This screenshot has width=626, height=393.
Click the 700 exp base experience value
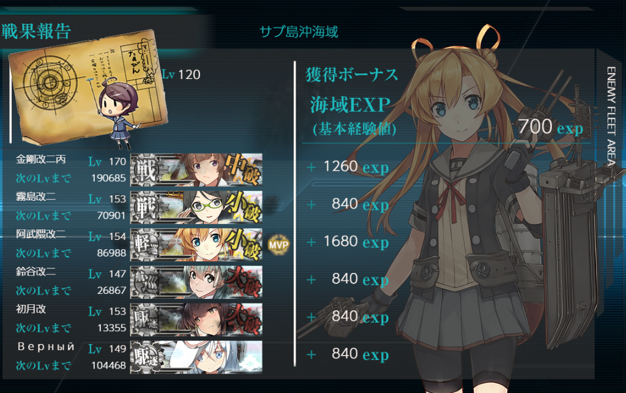pos(550,127)
